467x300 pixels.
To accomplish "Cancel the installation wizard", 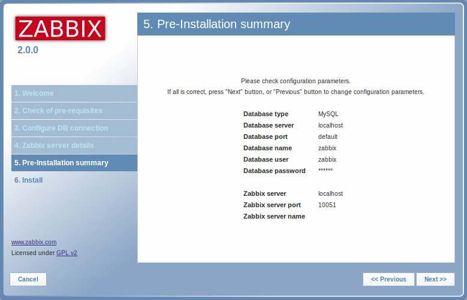I will pyautogui.click(x=28, y=279).
